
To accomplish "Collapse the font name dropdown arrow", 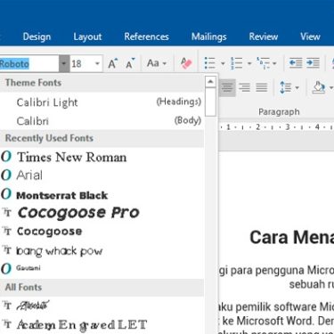I will tap(64, 63).
